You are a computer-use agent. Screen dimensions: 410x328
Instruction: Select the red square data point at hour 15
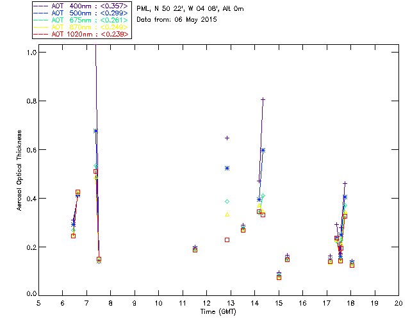click(x=279, y=277)
